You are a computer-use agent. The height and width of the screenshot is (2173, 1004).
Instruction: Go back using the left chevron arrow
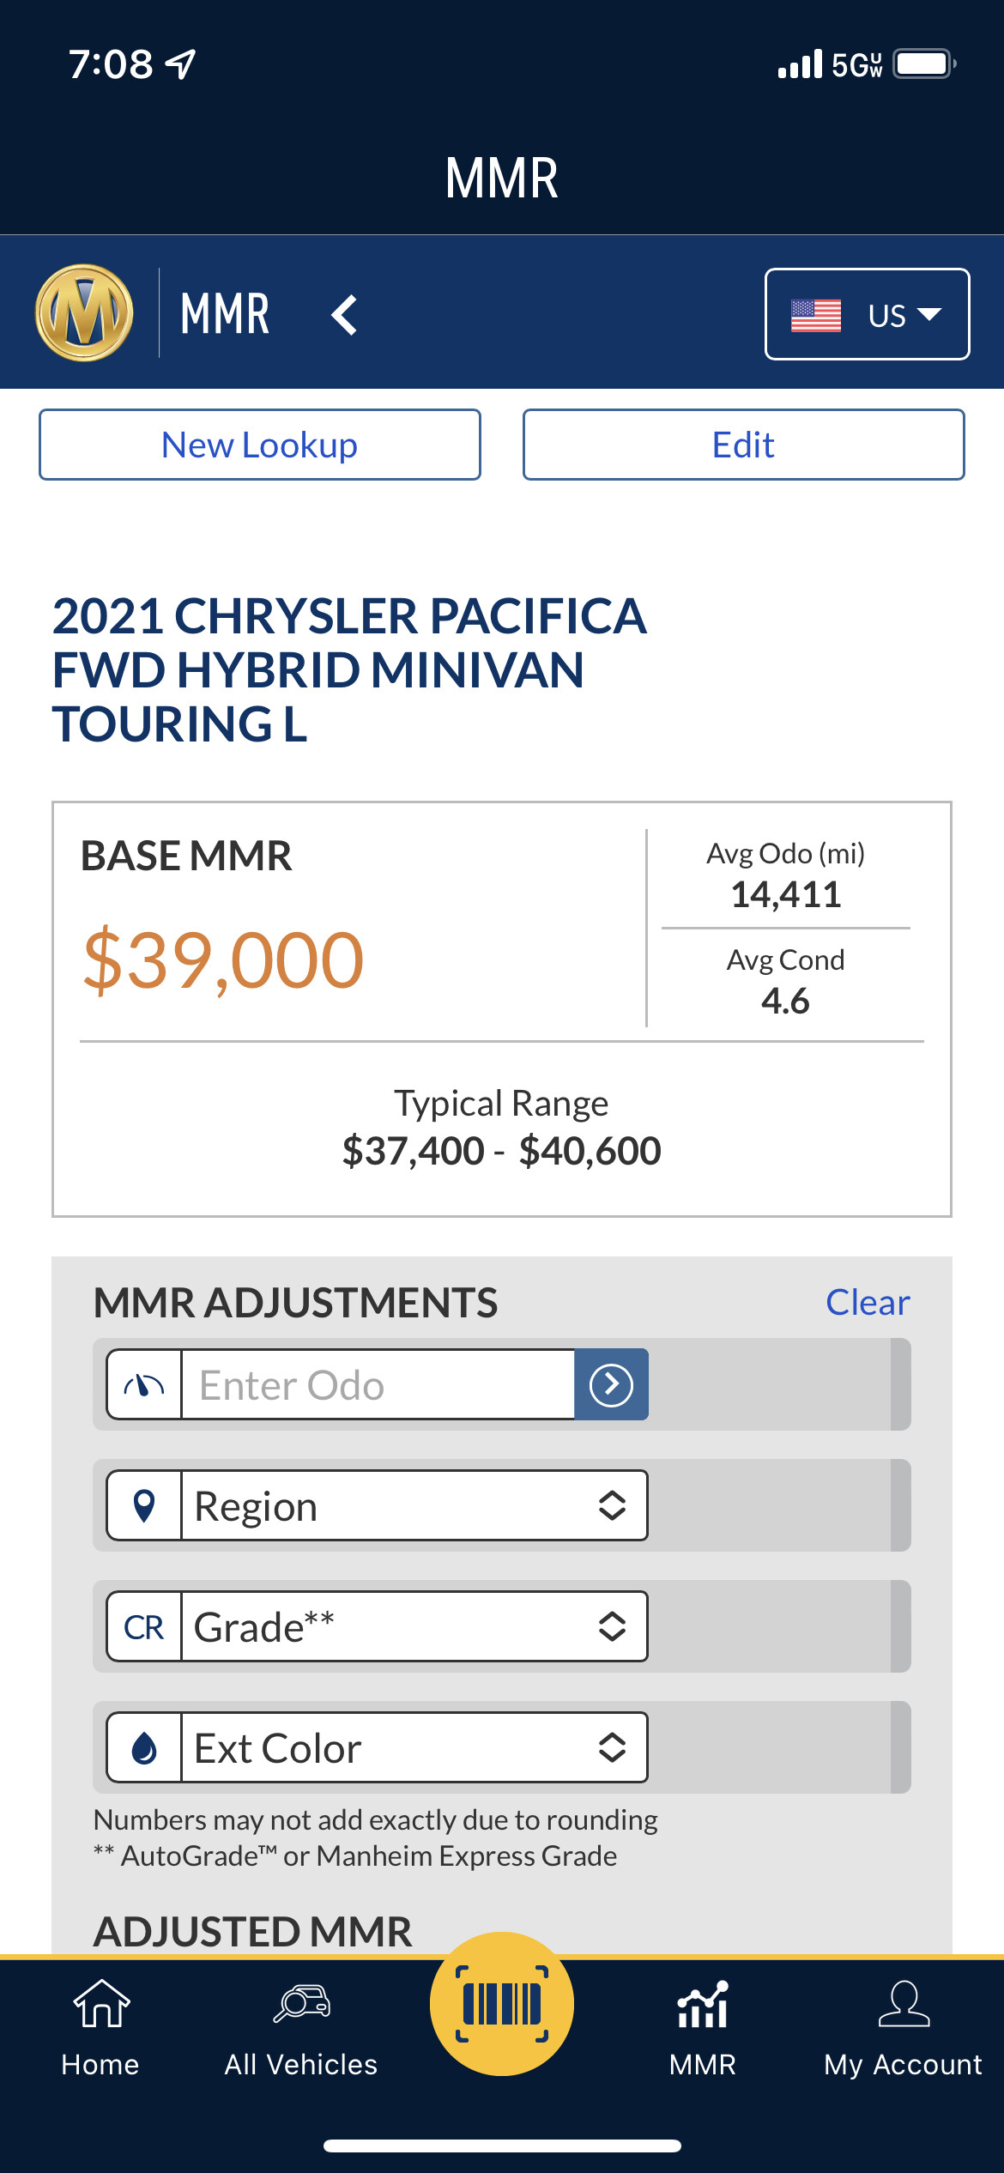pyautogui.click(x=344, y=315)
